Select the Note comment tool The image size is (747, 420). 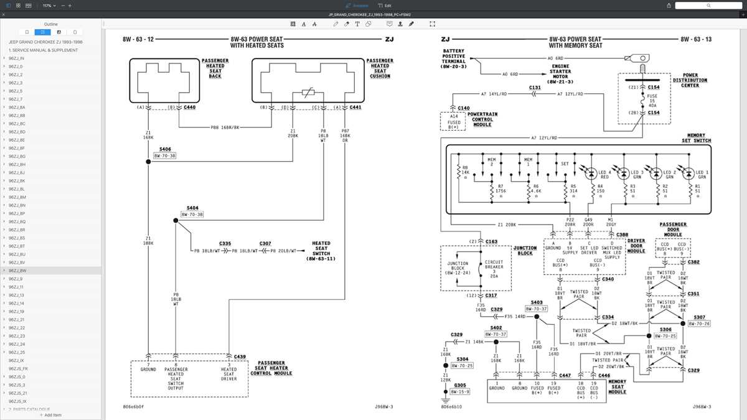[x=390, y=24]
